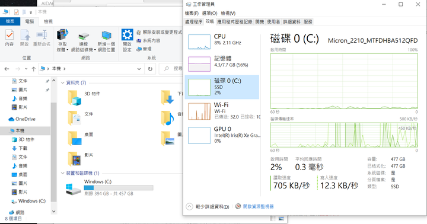Click sidebar scrollbar up arrow
The image size is (427, 224).
53,81
